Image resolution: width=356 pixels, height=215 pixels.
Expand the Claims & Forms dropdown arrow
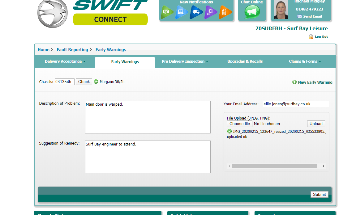pyautogui.click(x=320, y=62)
